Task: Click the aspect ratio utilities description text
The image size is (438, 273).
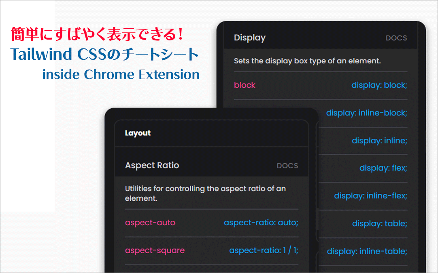Action: [x=205, y=193]
